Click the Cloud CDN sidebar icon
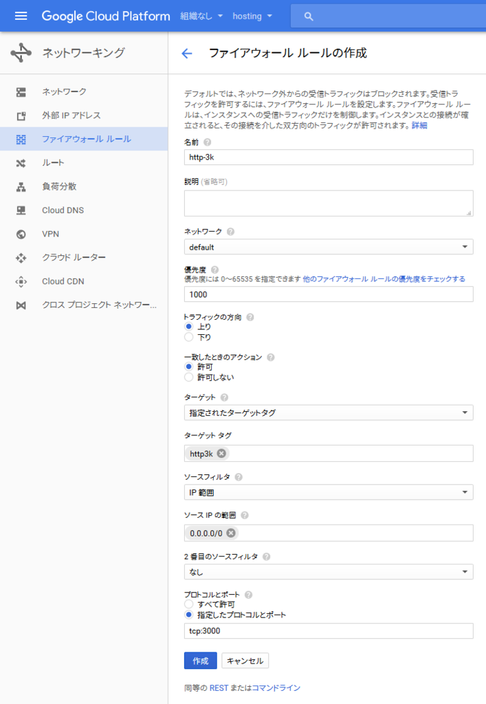Screen dimensions: 486x704 coord(21,281)
